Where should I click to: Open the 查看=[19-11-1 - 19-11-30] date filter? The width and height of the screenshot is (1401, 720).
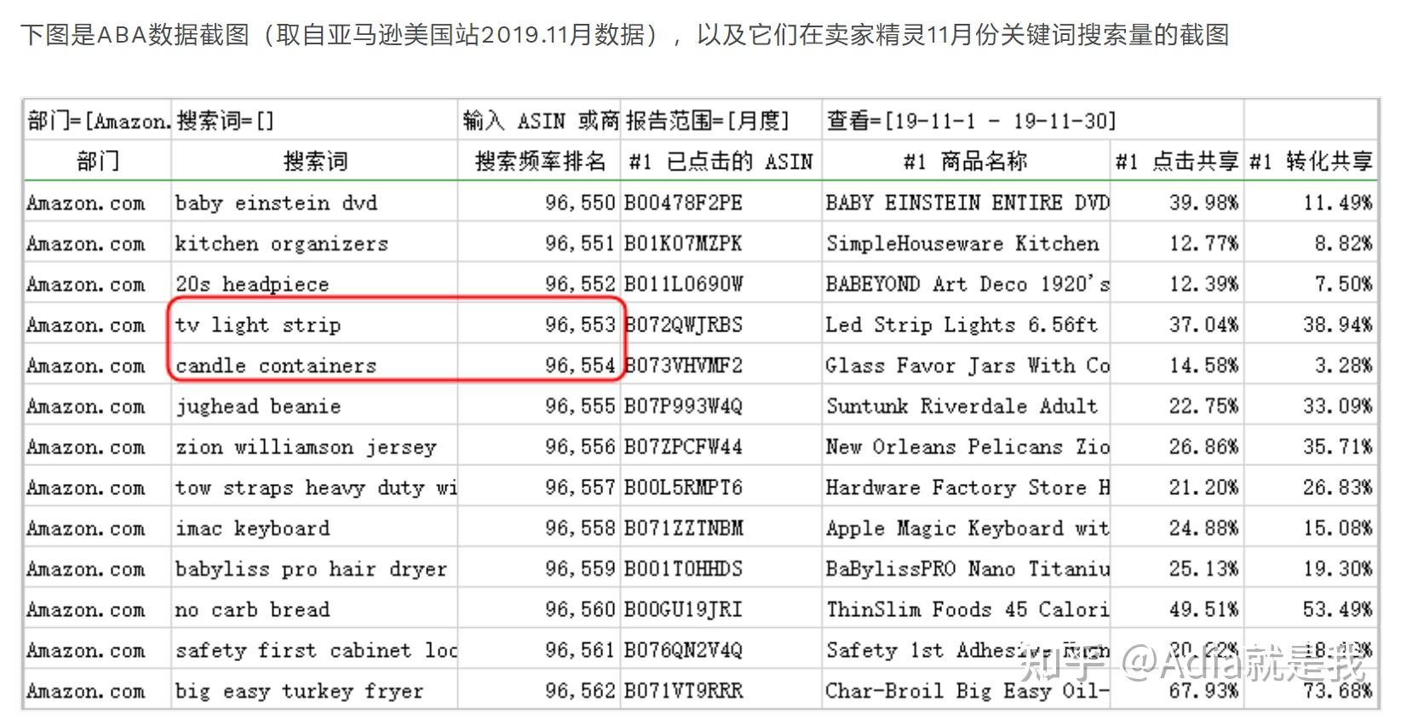(1032, 121)
